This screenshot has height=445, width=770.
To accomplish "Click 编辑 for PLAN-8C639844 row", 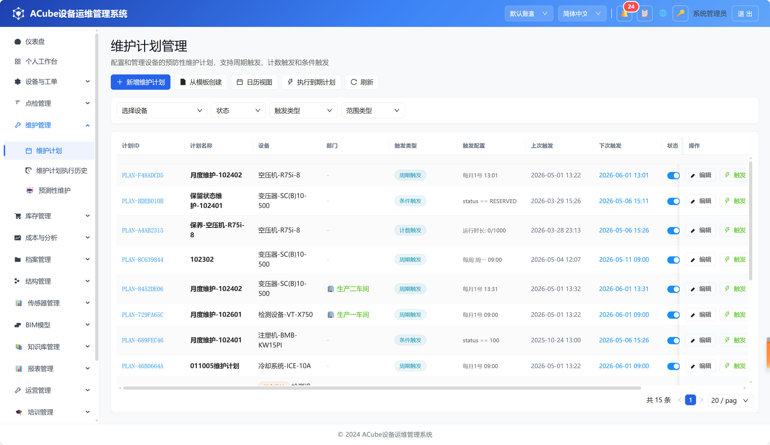I will click(x=700, y=260).
